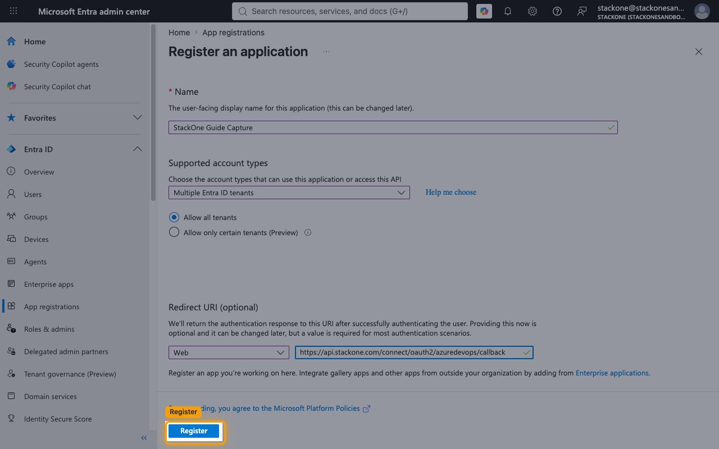This screenshot has width=719, height=449.
Task: Go to App registrations in the sidebar
Action: 52,306
